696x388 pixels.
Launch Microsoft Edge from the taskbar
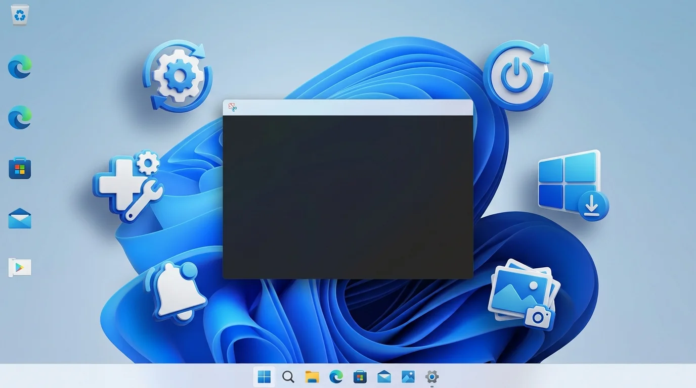pos(336,376)
